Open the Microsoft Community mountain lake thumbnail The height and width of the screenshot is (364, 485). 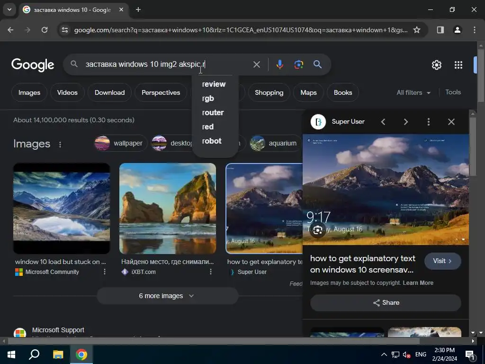pyautogui.click(x=62, y=209)
